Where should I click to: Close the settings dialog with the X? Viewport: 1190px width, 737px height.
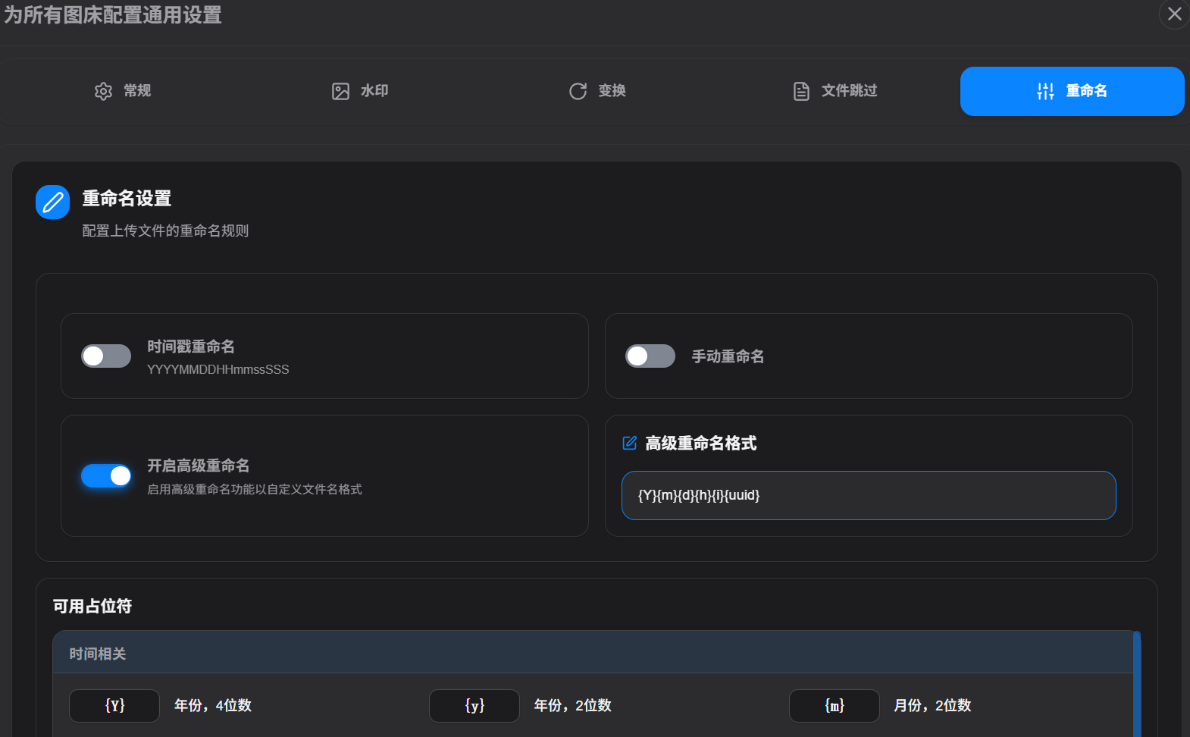point(1174,14)
